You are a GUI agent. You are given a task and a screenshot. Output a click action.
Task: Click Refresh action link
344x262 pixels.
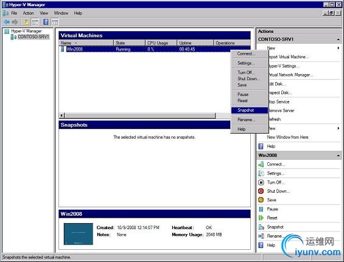[x=275, y=119]
